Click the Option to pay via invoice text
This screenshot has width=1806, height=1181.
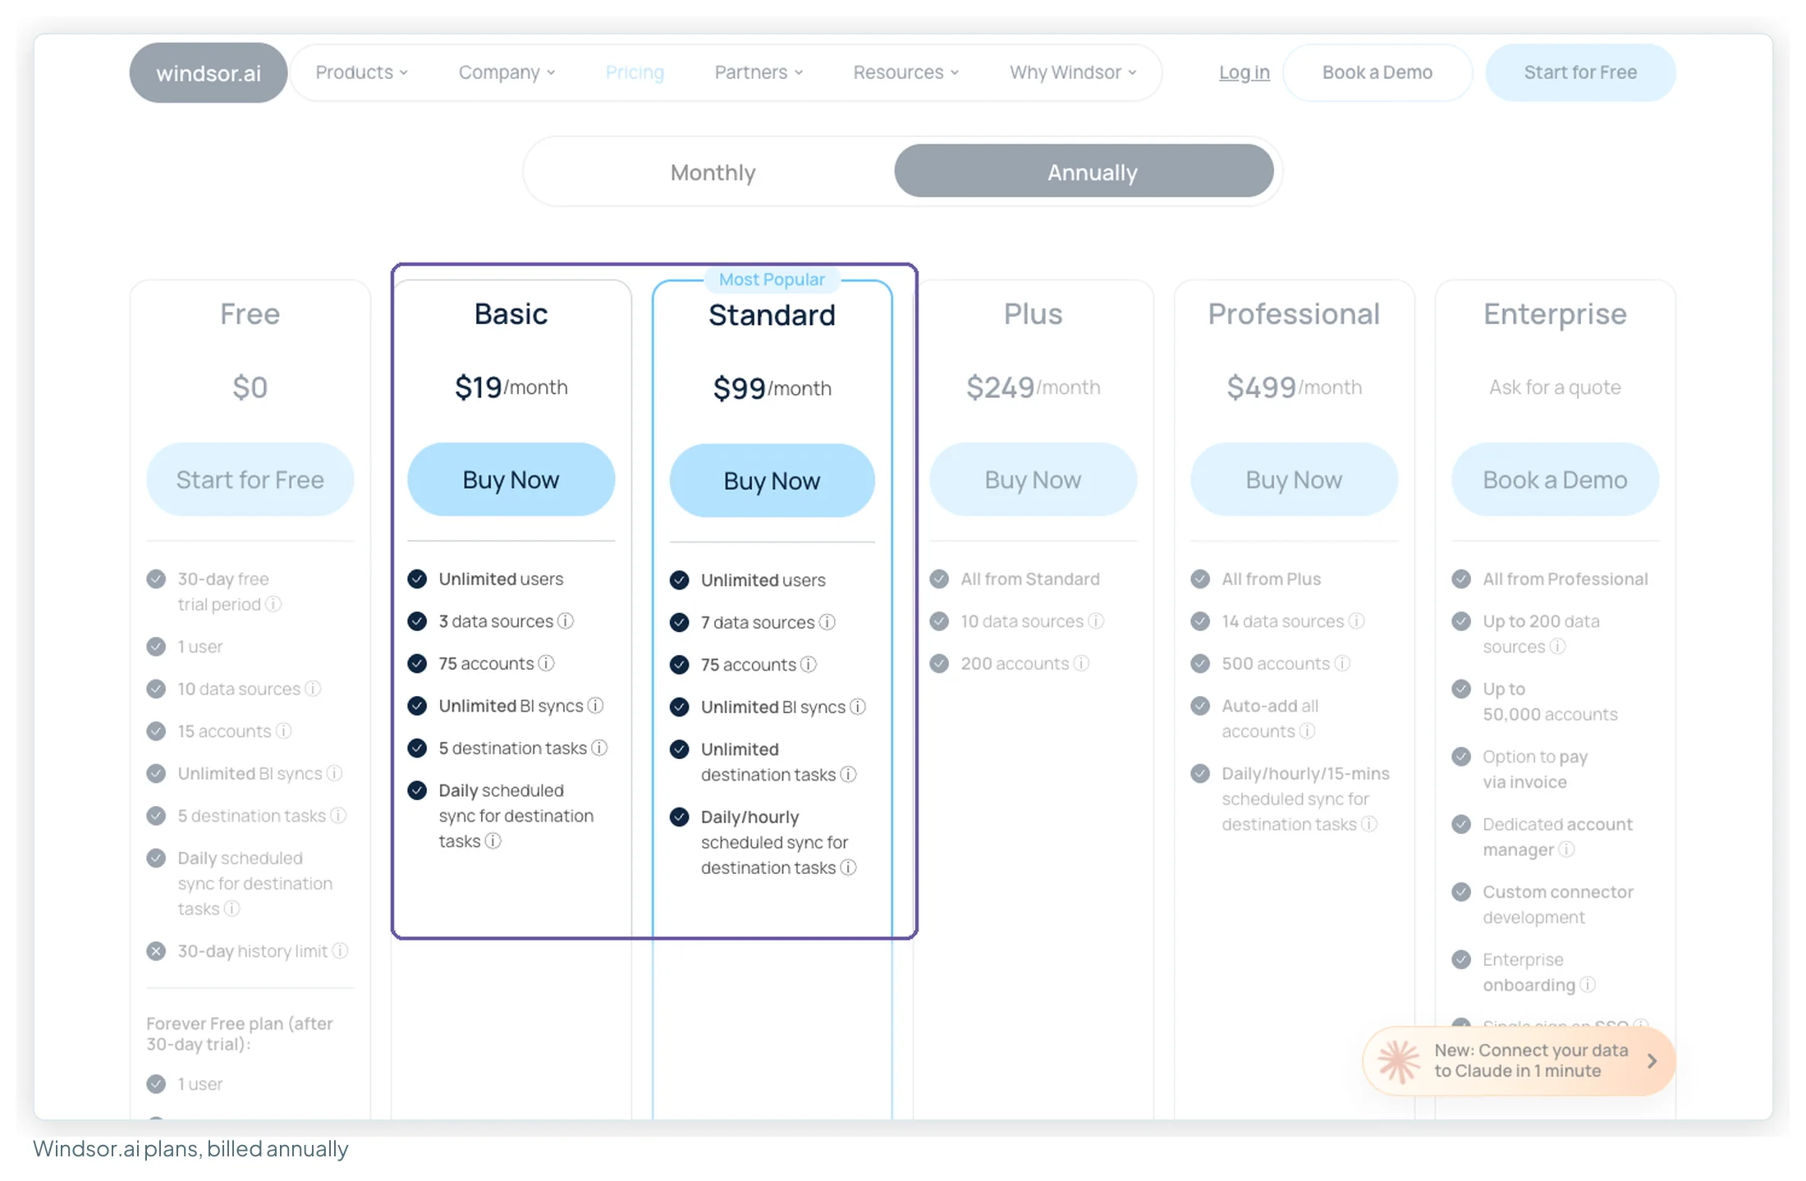pos(1534,769)
